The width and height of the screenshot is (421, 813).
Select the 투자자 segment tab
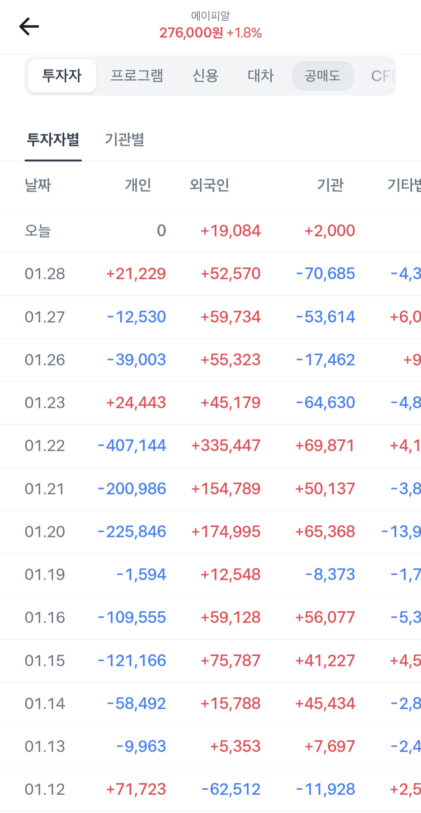coord(62,76)
